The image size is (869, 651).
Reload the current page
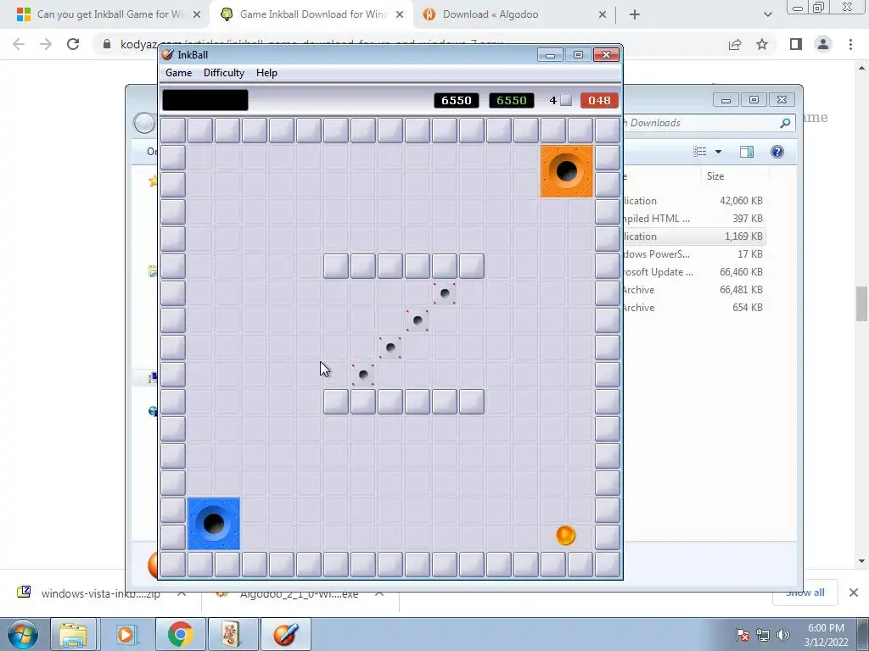point(73,44)
